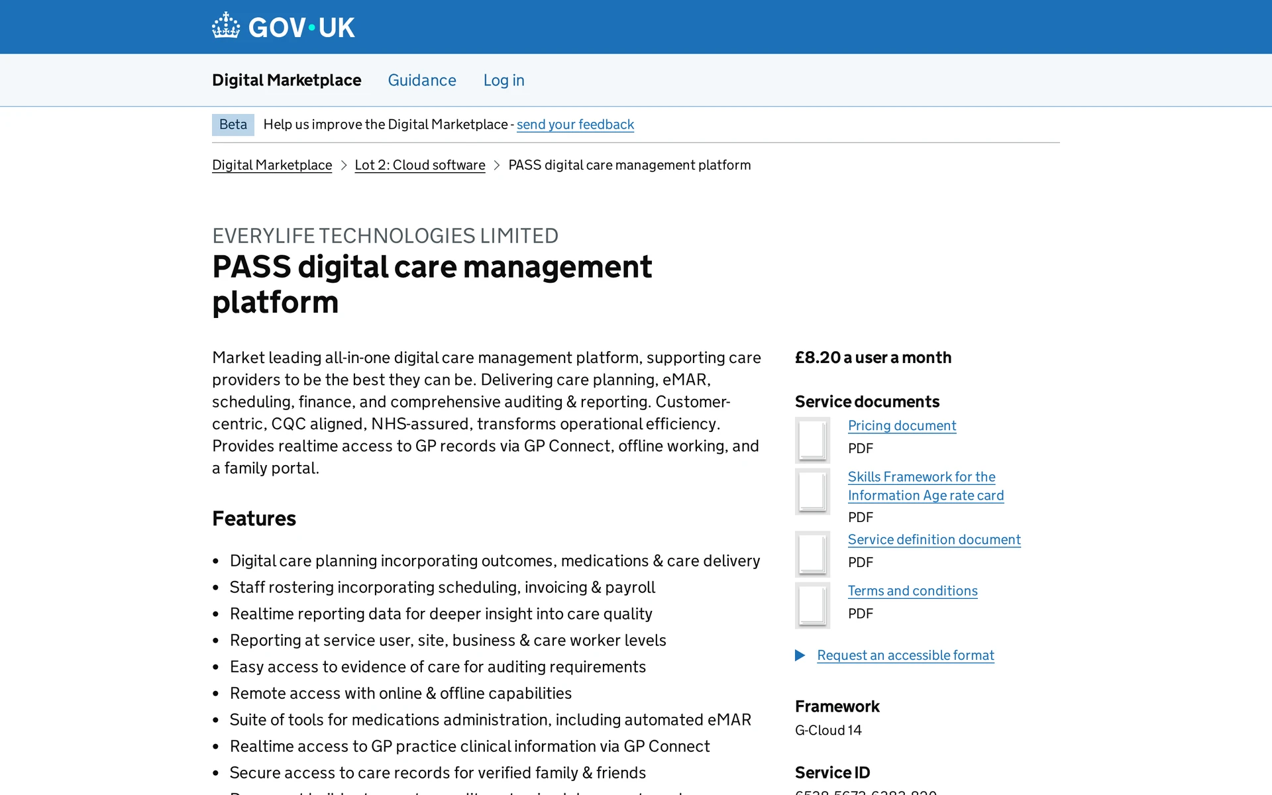
Task: Click 'Remote access with online & offline capabilities'
Action: [x=400, y=694]
